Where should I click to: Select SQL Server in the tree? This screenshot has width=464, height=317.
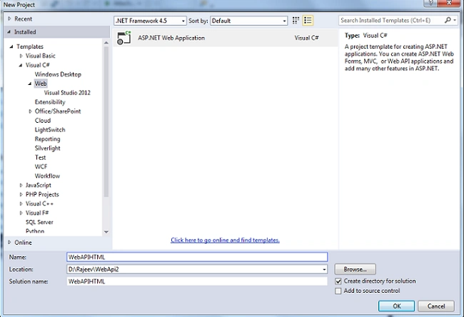click(39, 222)
